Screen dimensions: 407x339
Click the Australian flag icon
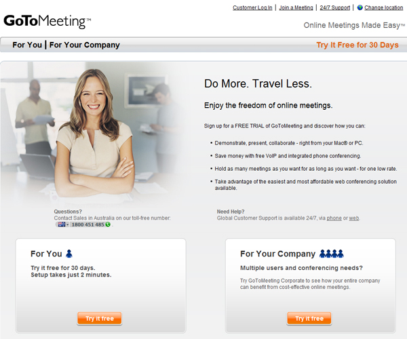pyautogui.click(x=62, y=224)
